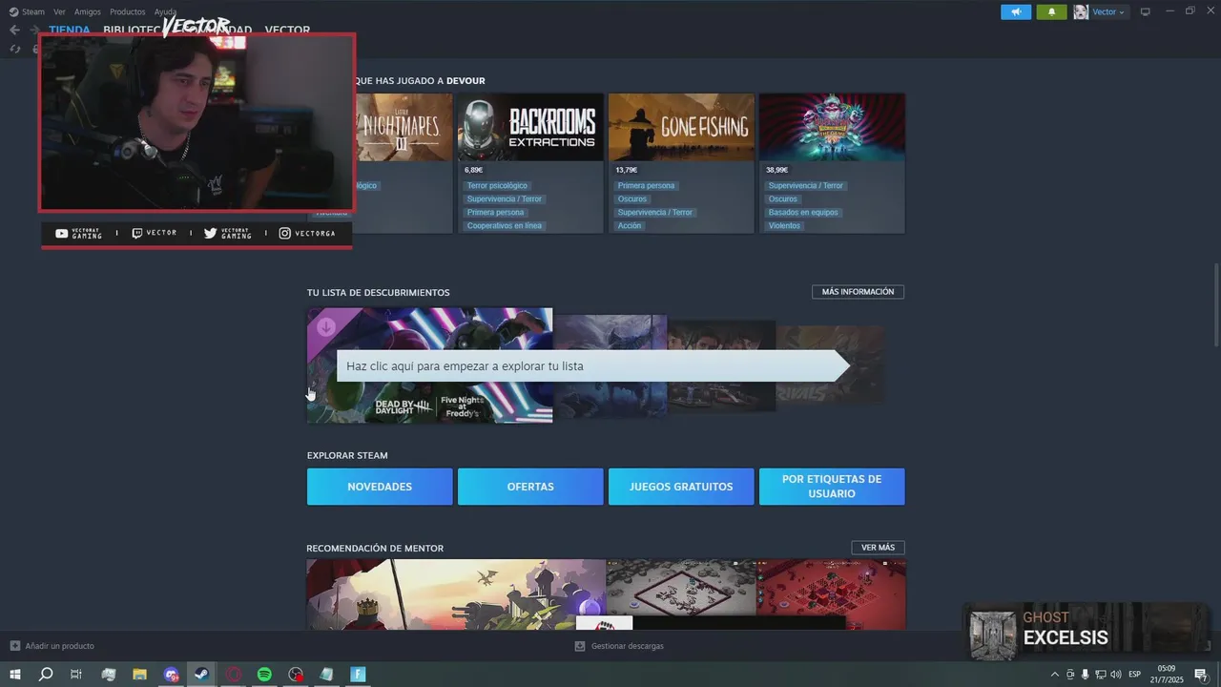Click the volume speaker tray icon

click(x=1116, y=675)
